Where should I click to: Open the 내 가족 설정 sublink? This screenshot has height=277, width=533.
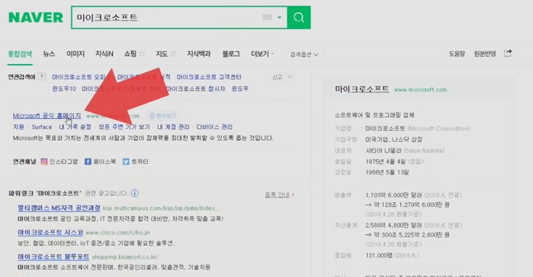point(75,127)
